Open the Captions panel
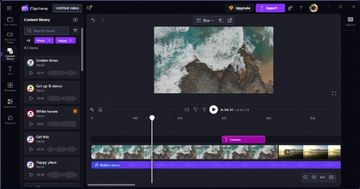This screenshot has width=360, height=189. pyautogui.click(x=350, y=21)
